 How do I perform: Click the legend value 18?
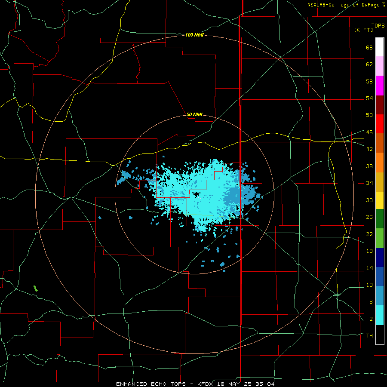[369, 251]
